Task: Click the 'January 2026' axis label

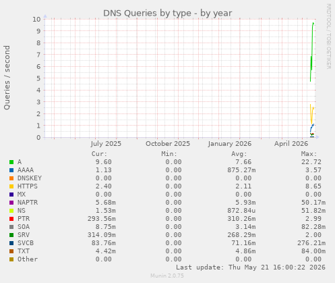Action: 230,144
